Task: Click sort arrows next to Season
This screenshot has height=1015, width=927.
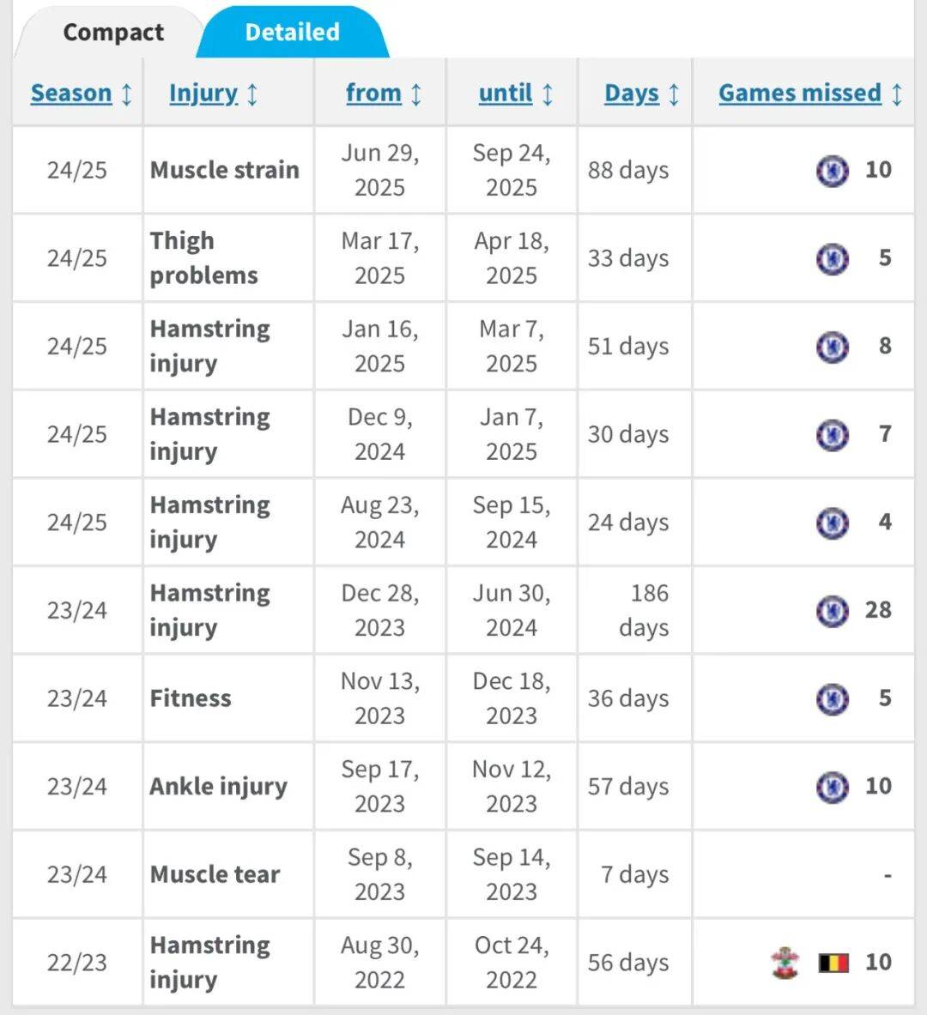Action: [x=127, y=94]
